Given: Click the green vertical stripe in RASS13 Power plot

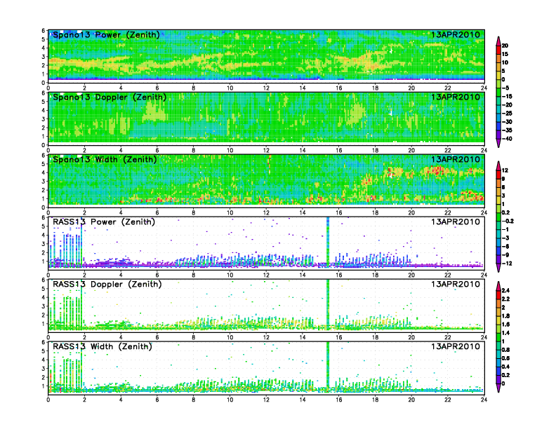Looking at the screenshot, I should click(328, 241).
